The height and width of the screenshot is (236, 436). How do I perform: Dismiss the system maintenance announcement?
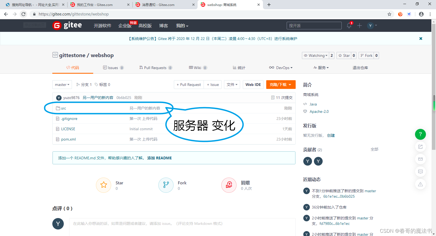(x=421, y=39)
